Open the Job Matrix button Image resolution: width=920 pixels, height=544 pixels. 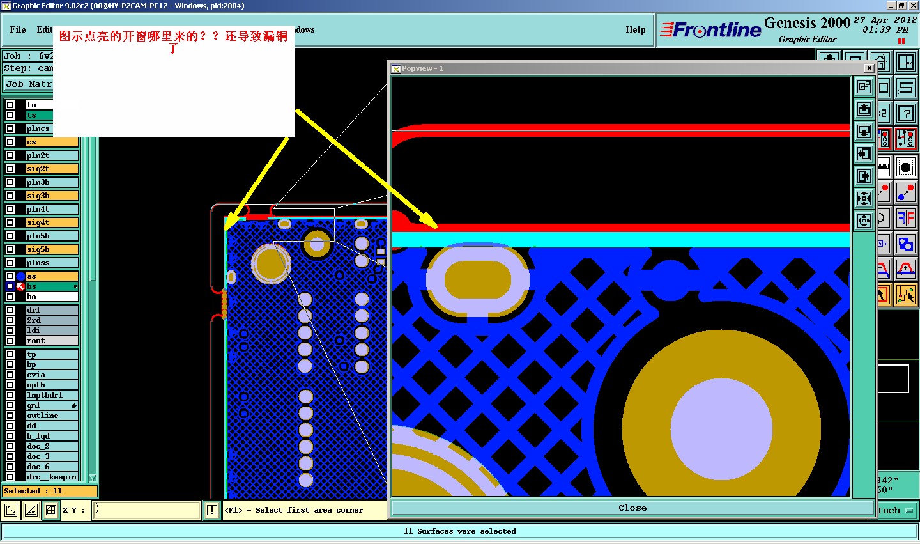coord(28,84)
